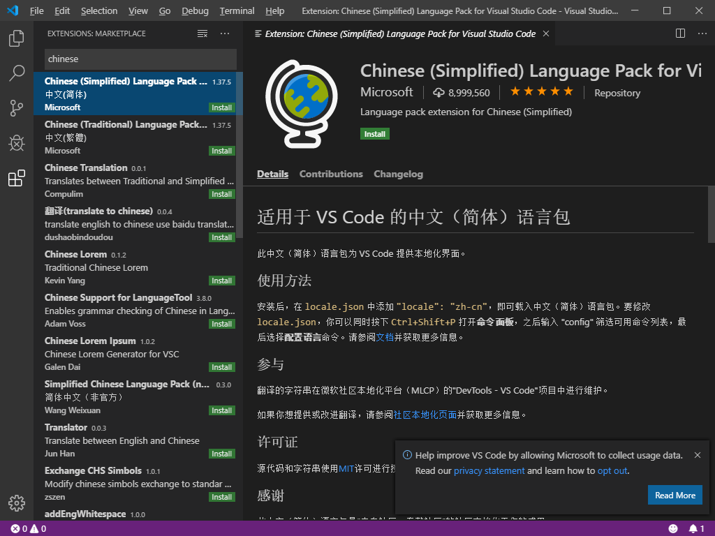Open Extensions sidebar more actions menu

click(225, 33)
